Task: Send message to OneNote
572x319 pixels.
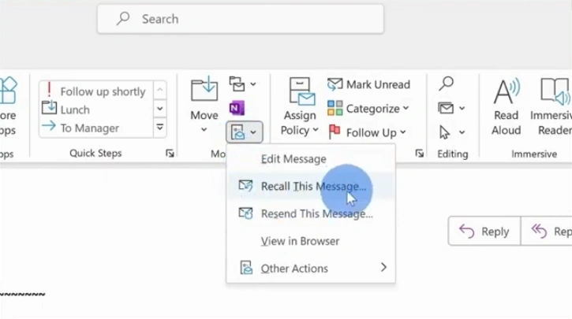Action: (237, 108)
